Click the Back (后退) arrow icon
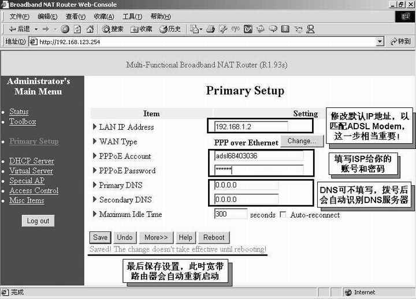The height and width of the screenshot is (299, 416). (x=13, y=29)
